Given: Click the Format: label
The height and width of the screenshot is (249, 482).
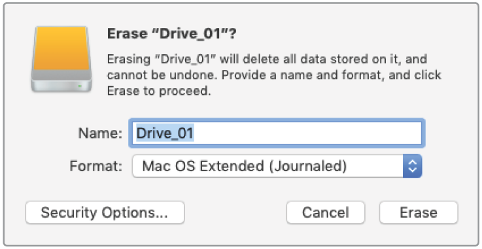Looking at the screenshot, I should [96, 166].
